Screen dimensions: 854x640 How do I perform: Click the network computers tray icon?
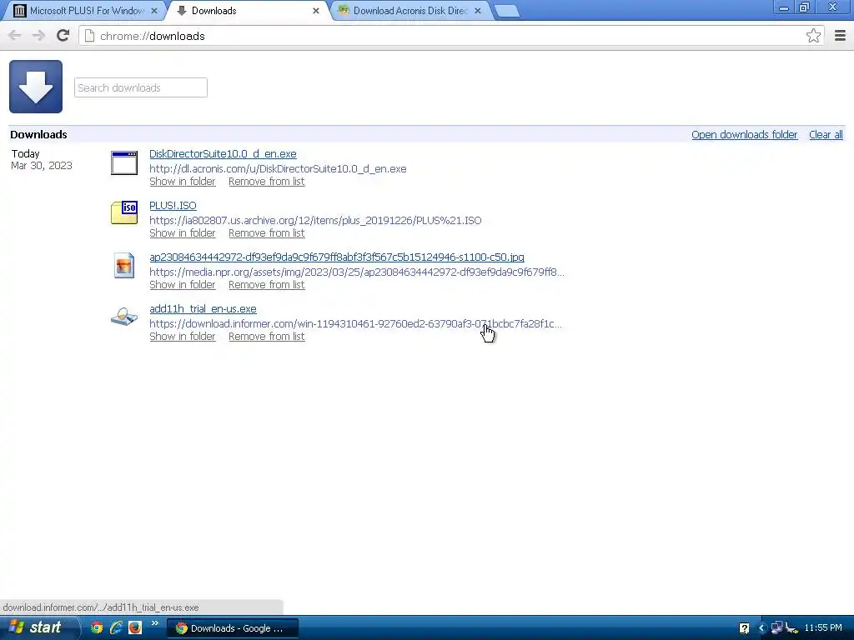coord(776,628)
